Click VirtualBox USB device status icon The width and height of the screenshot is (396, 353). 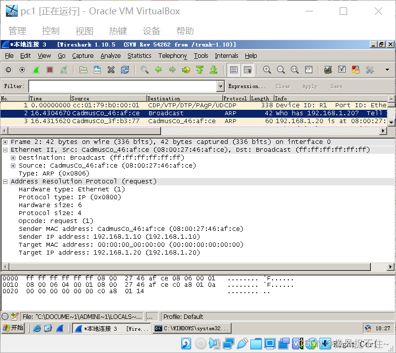pyautogui.click(x=243, y=344)
